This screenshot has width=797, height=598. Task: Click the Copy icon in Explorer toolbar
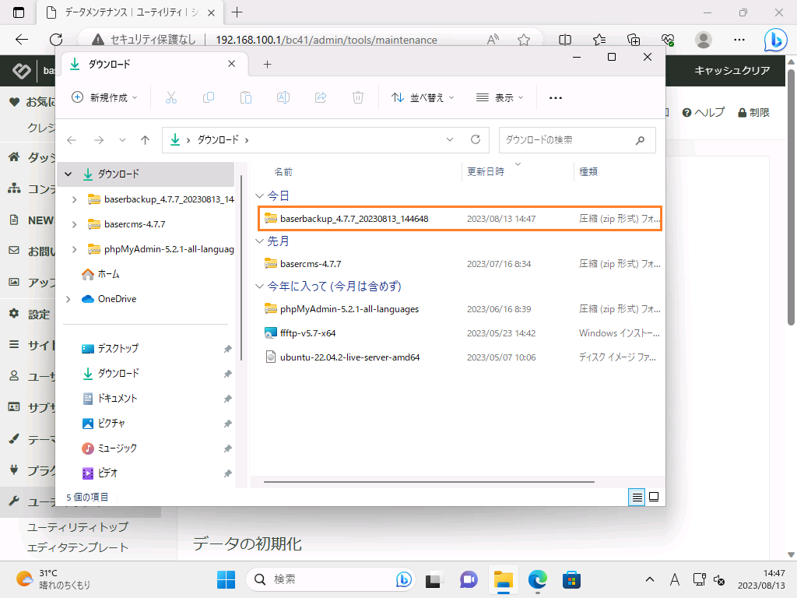pos(209,97)
